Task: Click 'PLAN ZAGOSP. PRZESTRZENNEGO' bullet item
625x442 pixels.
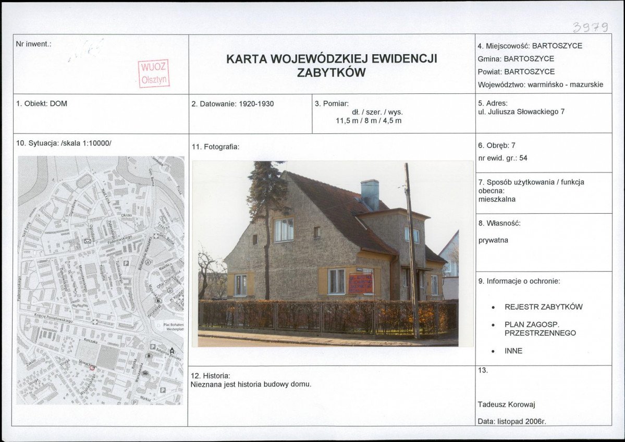Action: pyautogui.click(x=540, y=329)
